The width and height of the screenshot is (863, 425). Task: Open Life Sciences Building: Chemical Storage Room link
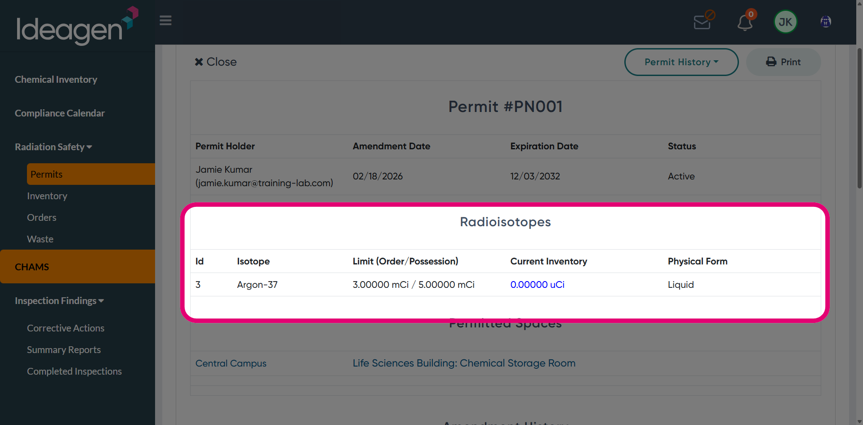pos(464,363)
